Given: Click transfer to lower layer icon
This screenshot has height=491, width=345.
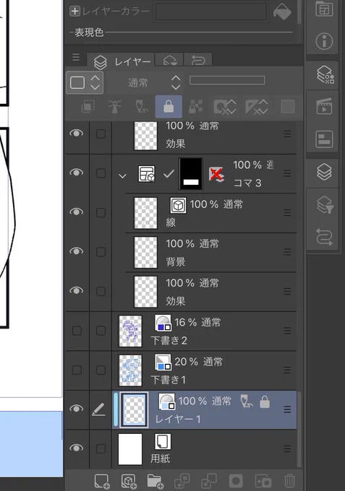Looking at the screenshot, I should click(182, 481).
